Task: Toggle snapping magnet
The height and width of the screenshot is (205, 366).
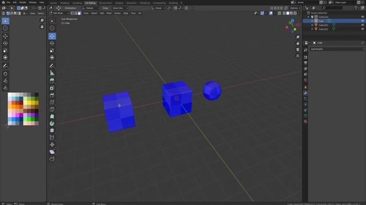Action: point(176,8)
